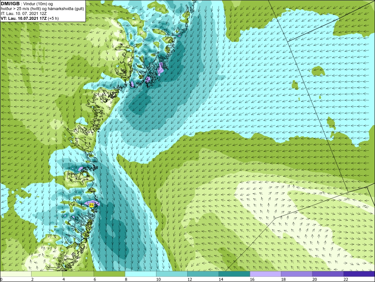
Task: Click the '16' label on the wind scale
Action: click(252, 280)
